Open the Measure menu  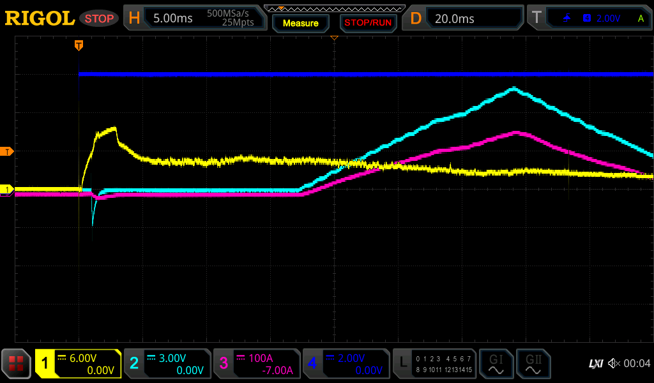click(x=300, y=23)
